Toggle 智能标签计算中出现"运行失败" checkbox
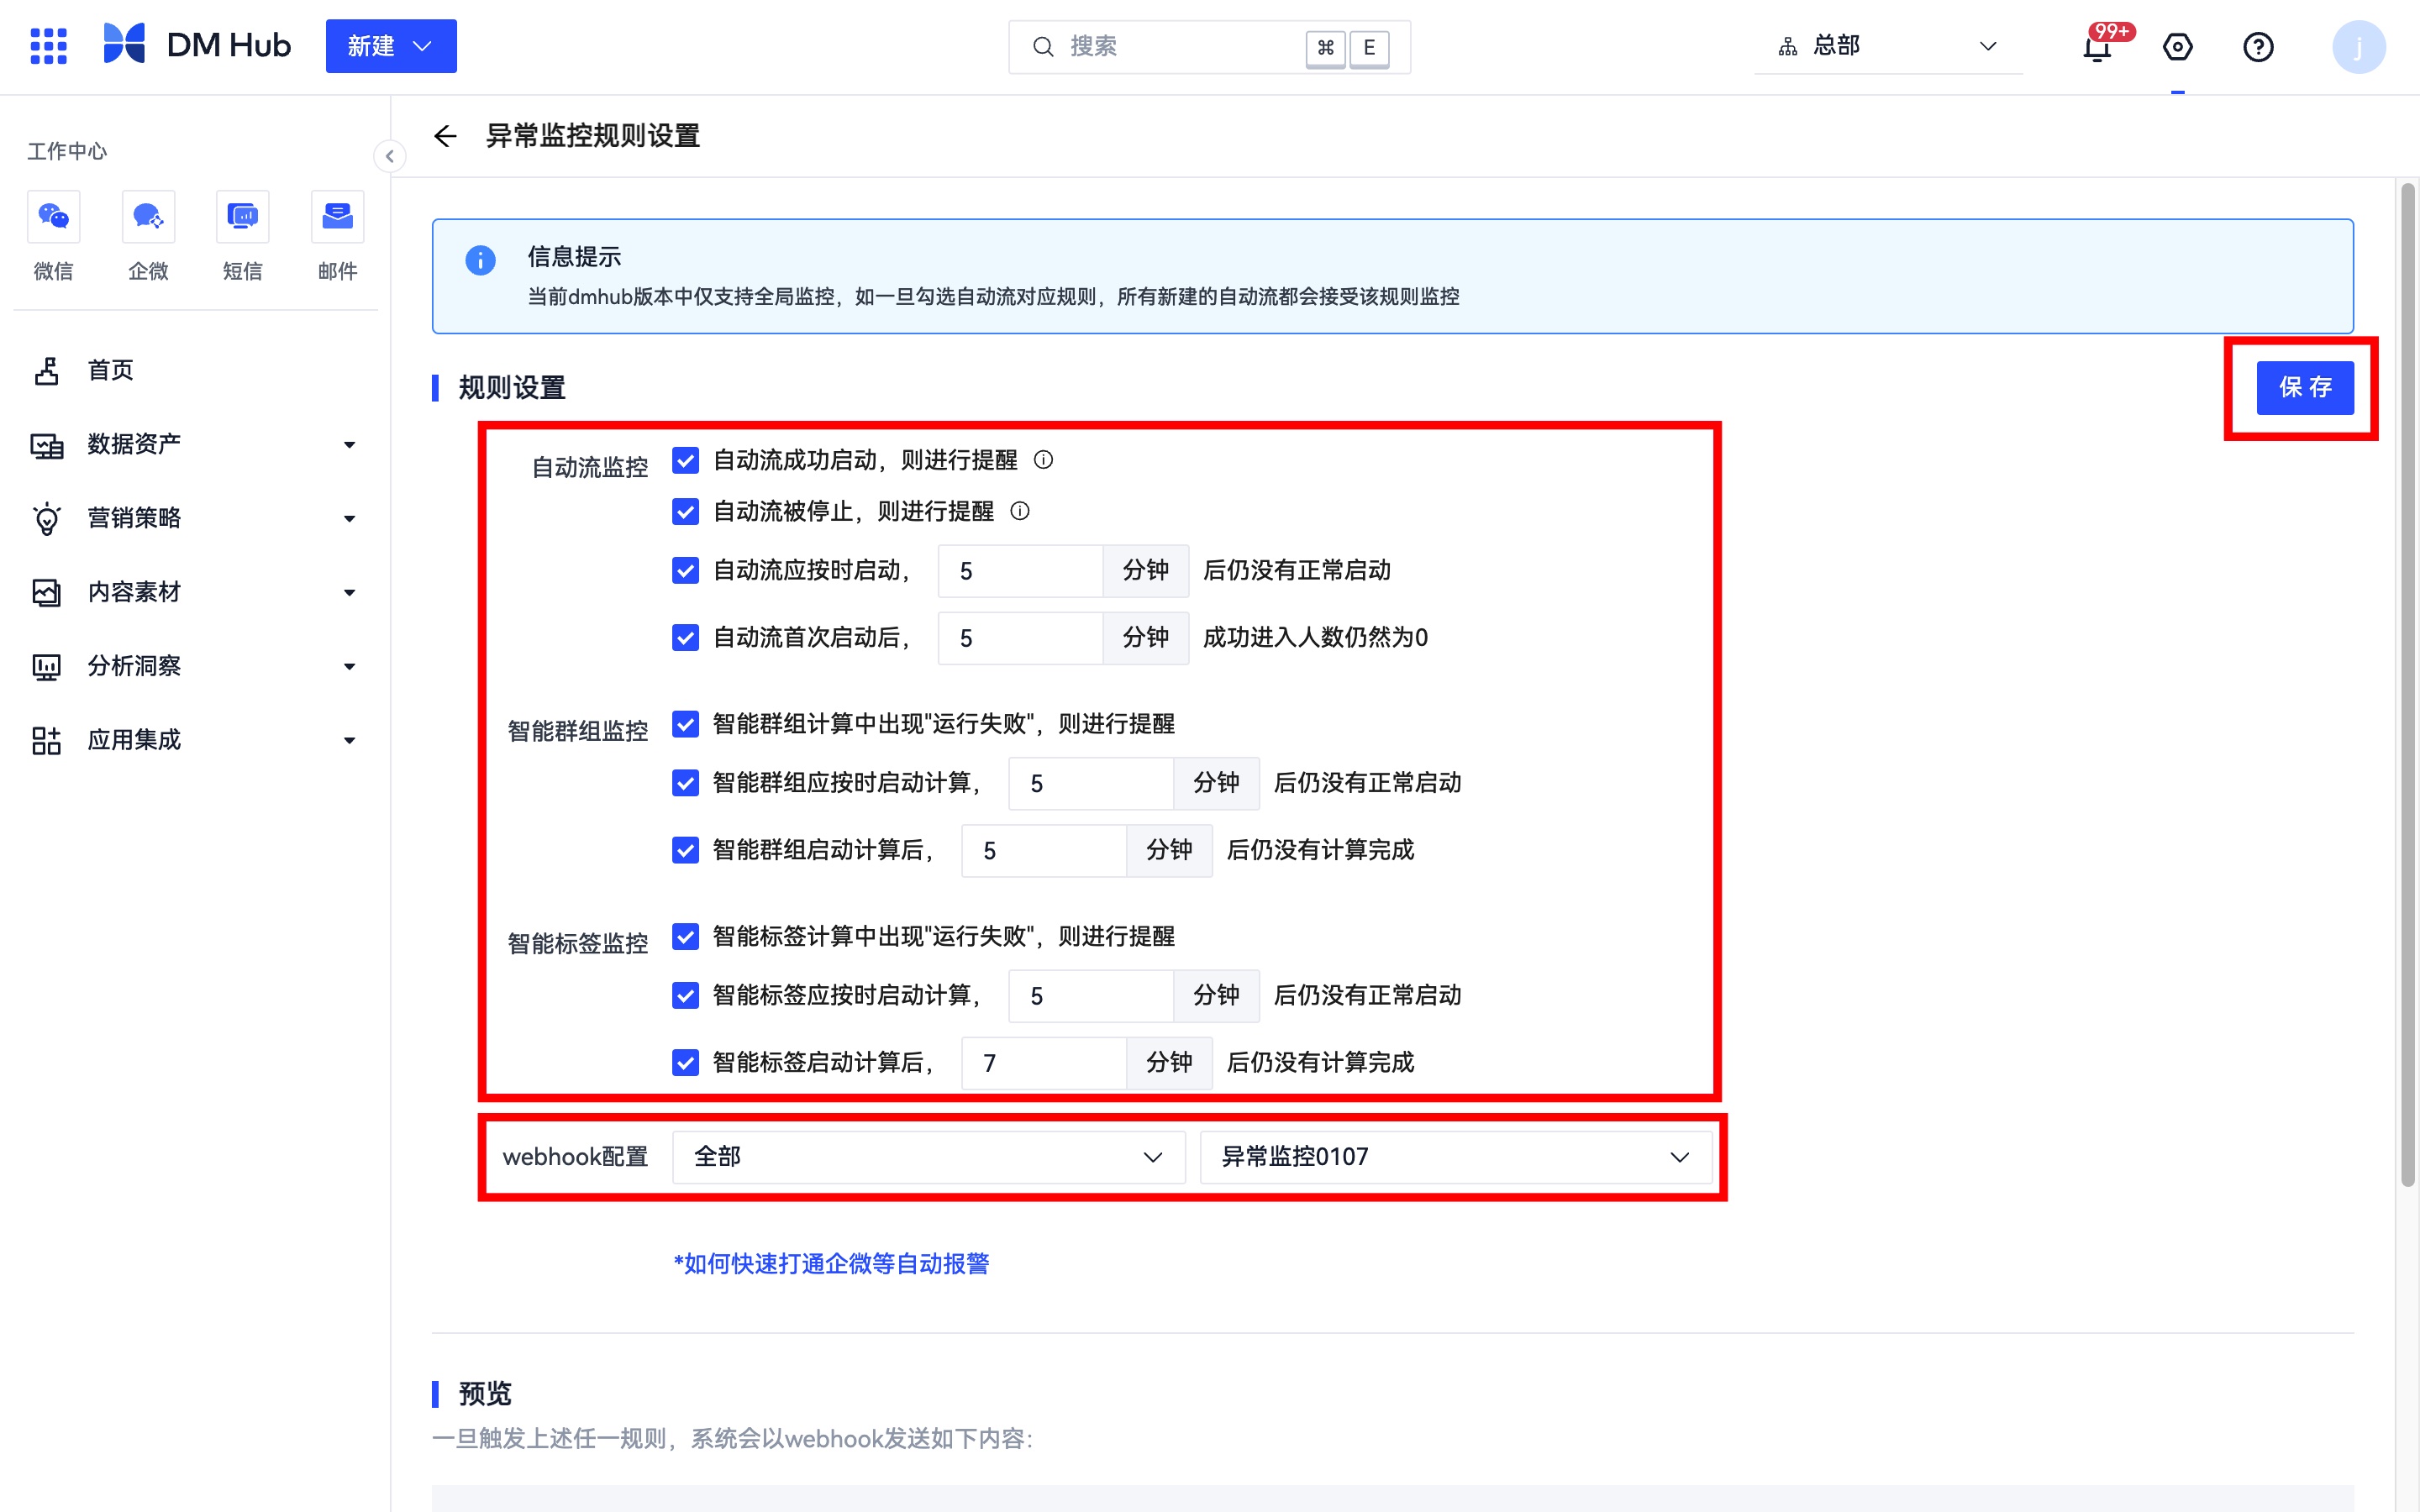This screenshot has width=2420, height=1512. [685, 936]
